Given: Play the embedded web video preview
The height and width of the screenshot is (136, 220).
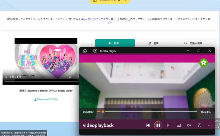Looking at the screenshot, I should coord(6,77).
